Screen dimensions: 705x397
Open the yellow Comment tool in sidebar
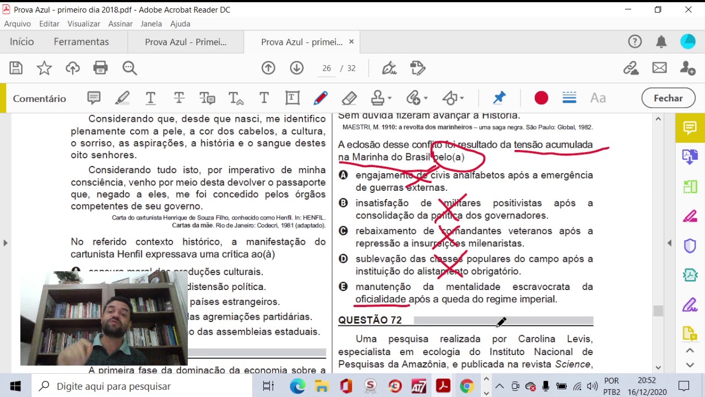tap(690, 128)
